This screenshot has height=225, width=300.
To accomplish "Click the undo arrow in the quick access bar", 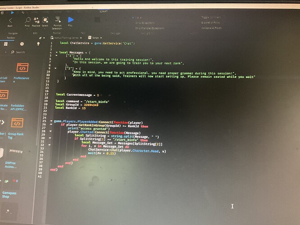I will point(23,13).
